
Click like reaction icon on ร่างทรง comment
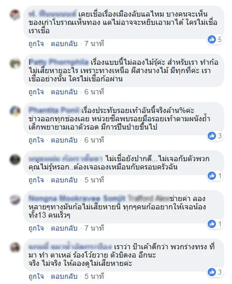212,272
